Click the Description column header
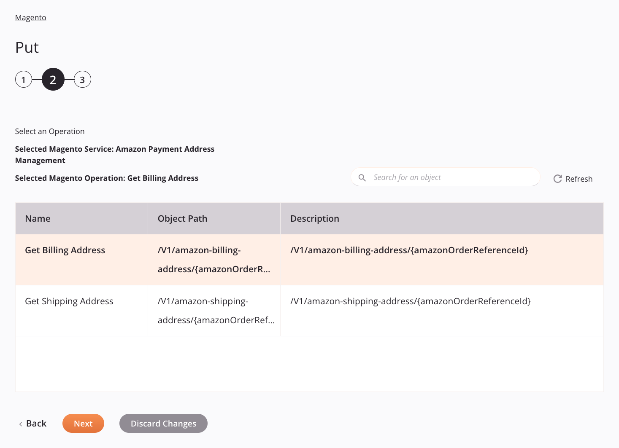This screenshot has width=619, height=448. tap(442, 218)
